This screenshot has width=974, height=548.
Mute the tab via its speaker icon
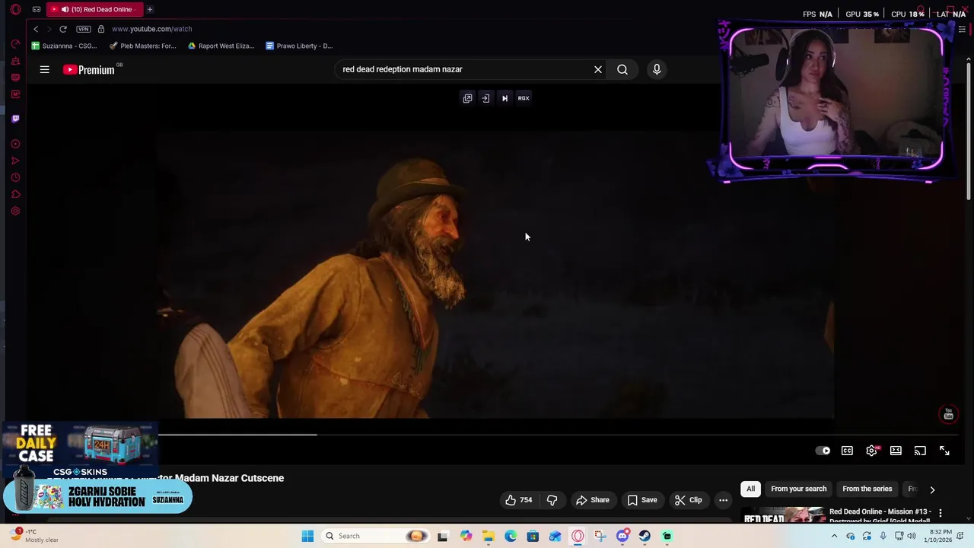pos(65,9)
